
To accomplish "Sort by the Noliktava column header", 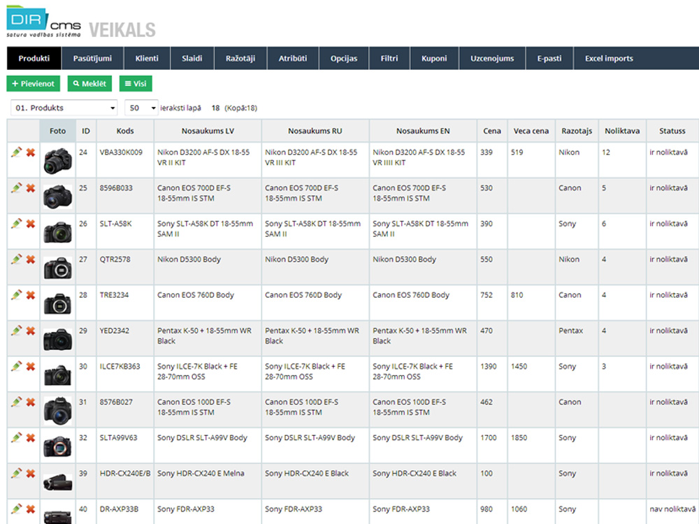I will pyautogui.click(x=622, y=131).
